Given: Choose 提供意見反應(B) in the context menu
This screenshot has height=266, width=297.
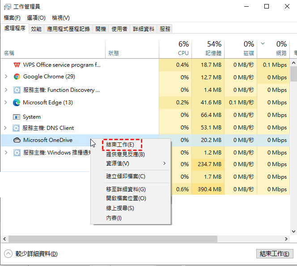Looking at the screenshot, I should [125, 154].
